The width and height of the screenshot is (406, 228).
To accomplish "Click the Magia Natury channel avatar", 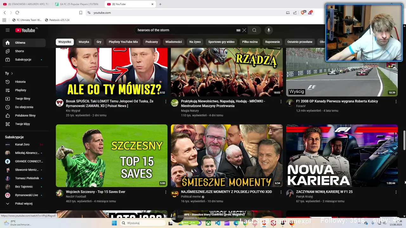I will click(x=175, y=103).
